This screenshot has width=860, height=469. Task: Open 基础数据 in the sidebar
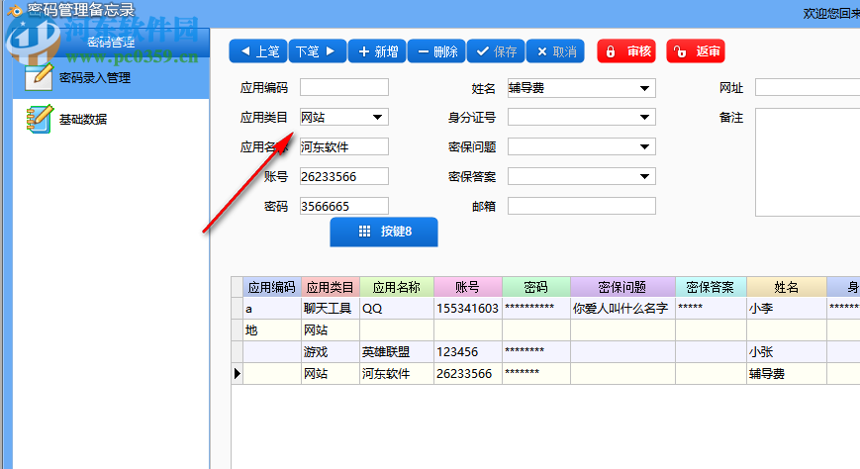(x=83, y=119)
